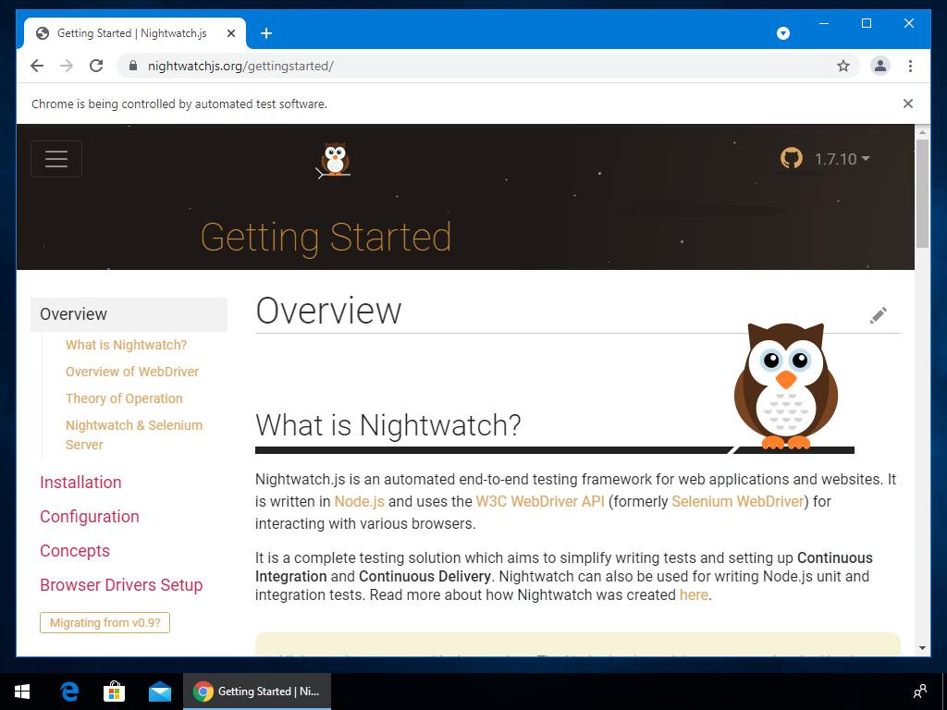Expand the 1.7.10 version dropdown
The width and height of the screenshot is (947, 710).
click(842, 159)
